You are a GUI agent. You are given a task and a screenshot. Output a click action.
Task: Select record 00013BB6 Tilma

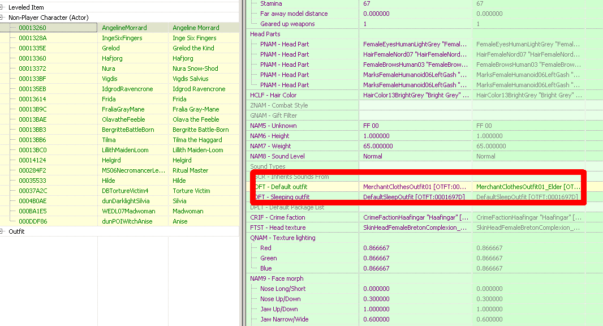119,140
